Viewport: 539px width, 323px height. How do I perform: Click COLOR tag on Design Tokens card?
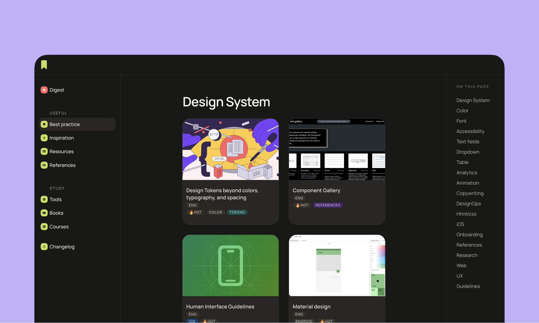(x=216, y=212)
